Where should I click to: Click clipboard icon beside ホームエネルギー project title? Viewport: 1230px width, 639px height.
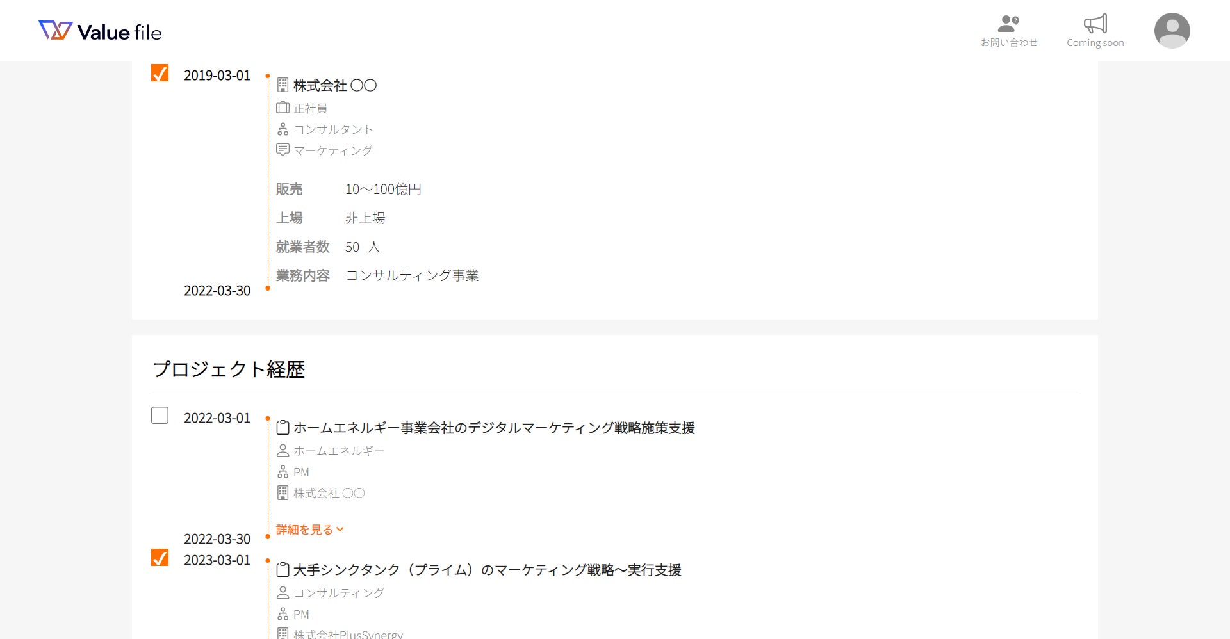(283, 427)
